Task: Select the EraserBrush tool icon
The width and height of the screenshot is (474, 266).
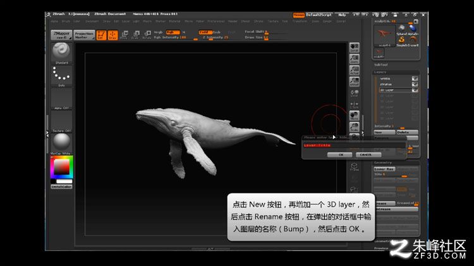Action: (x=413, y=41)
